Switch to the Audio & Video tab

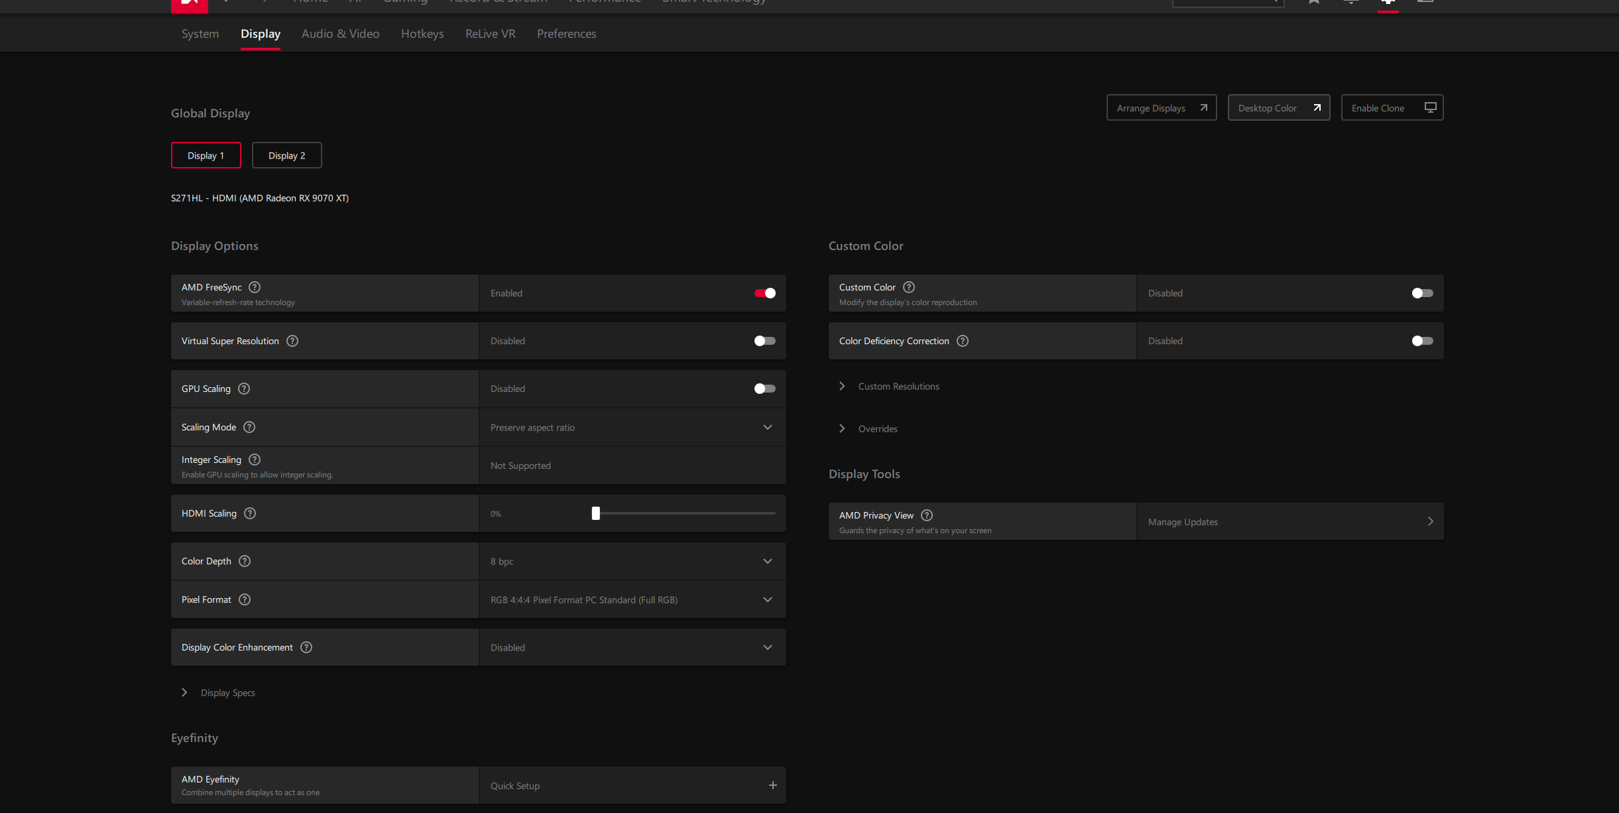tap(340, 34)
